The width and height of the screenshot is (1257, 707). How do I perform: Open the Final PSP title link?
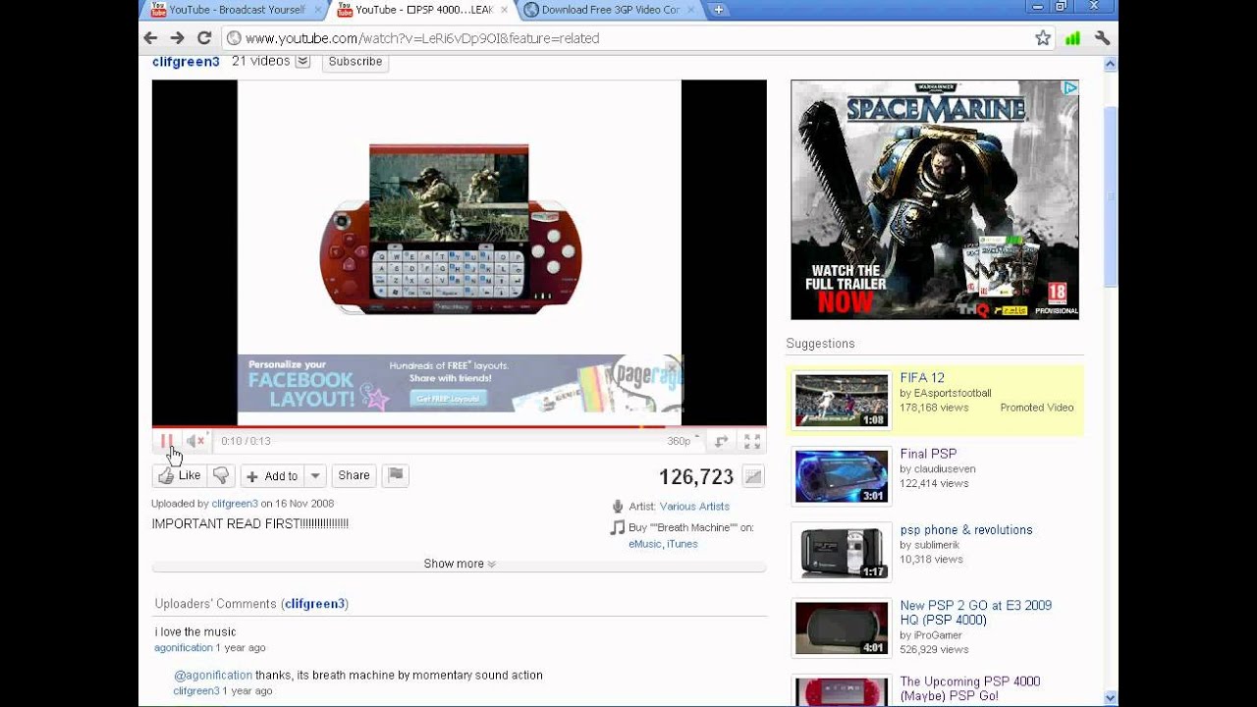tap(928, 454)
